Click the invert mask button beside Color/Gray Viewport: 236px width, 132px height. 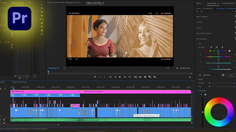[x=223, y=75]
